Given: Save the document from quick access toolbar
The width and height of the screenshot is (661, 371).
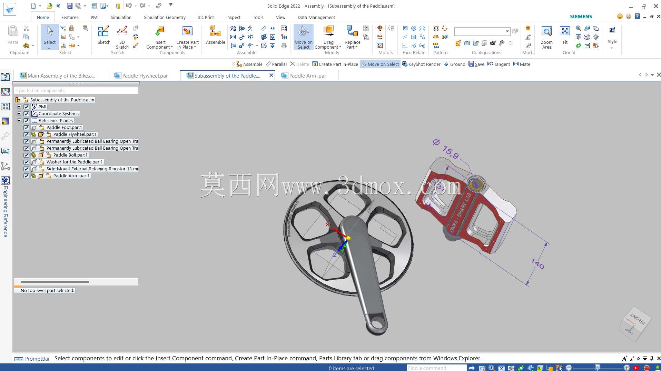Looking at the screenshot, I should tap(69, 6).
